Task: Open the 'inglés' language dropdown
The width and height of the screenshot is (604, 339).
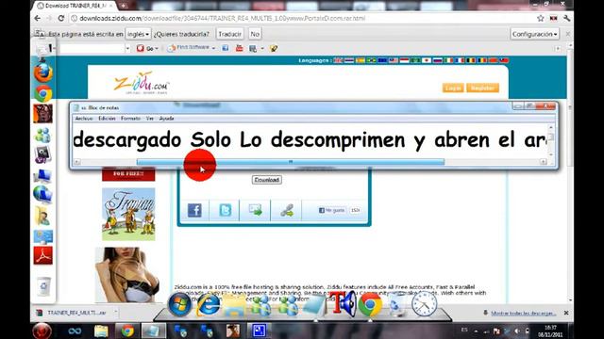Action: tap(139, 34)
